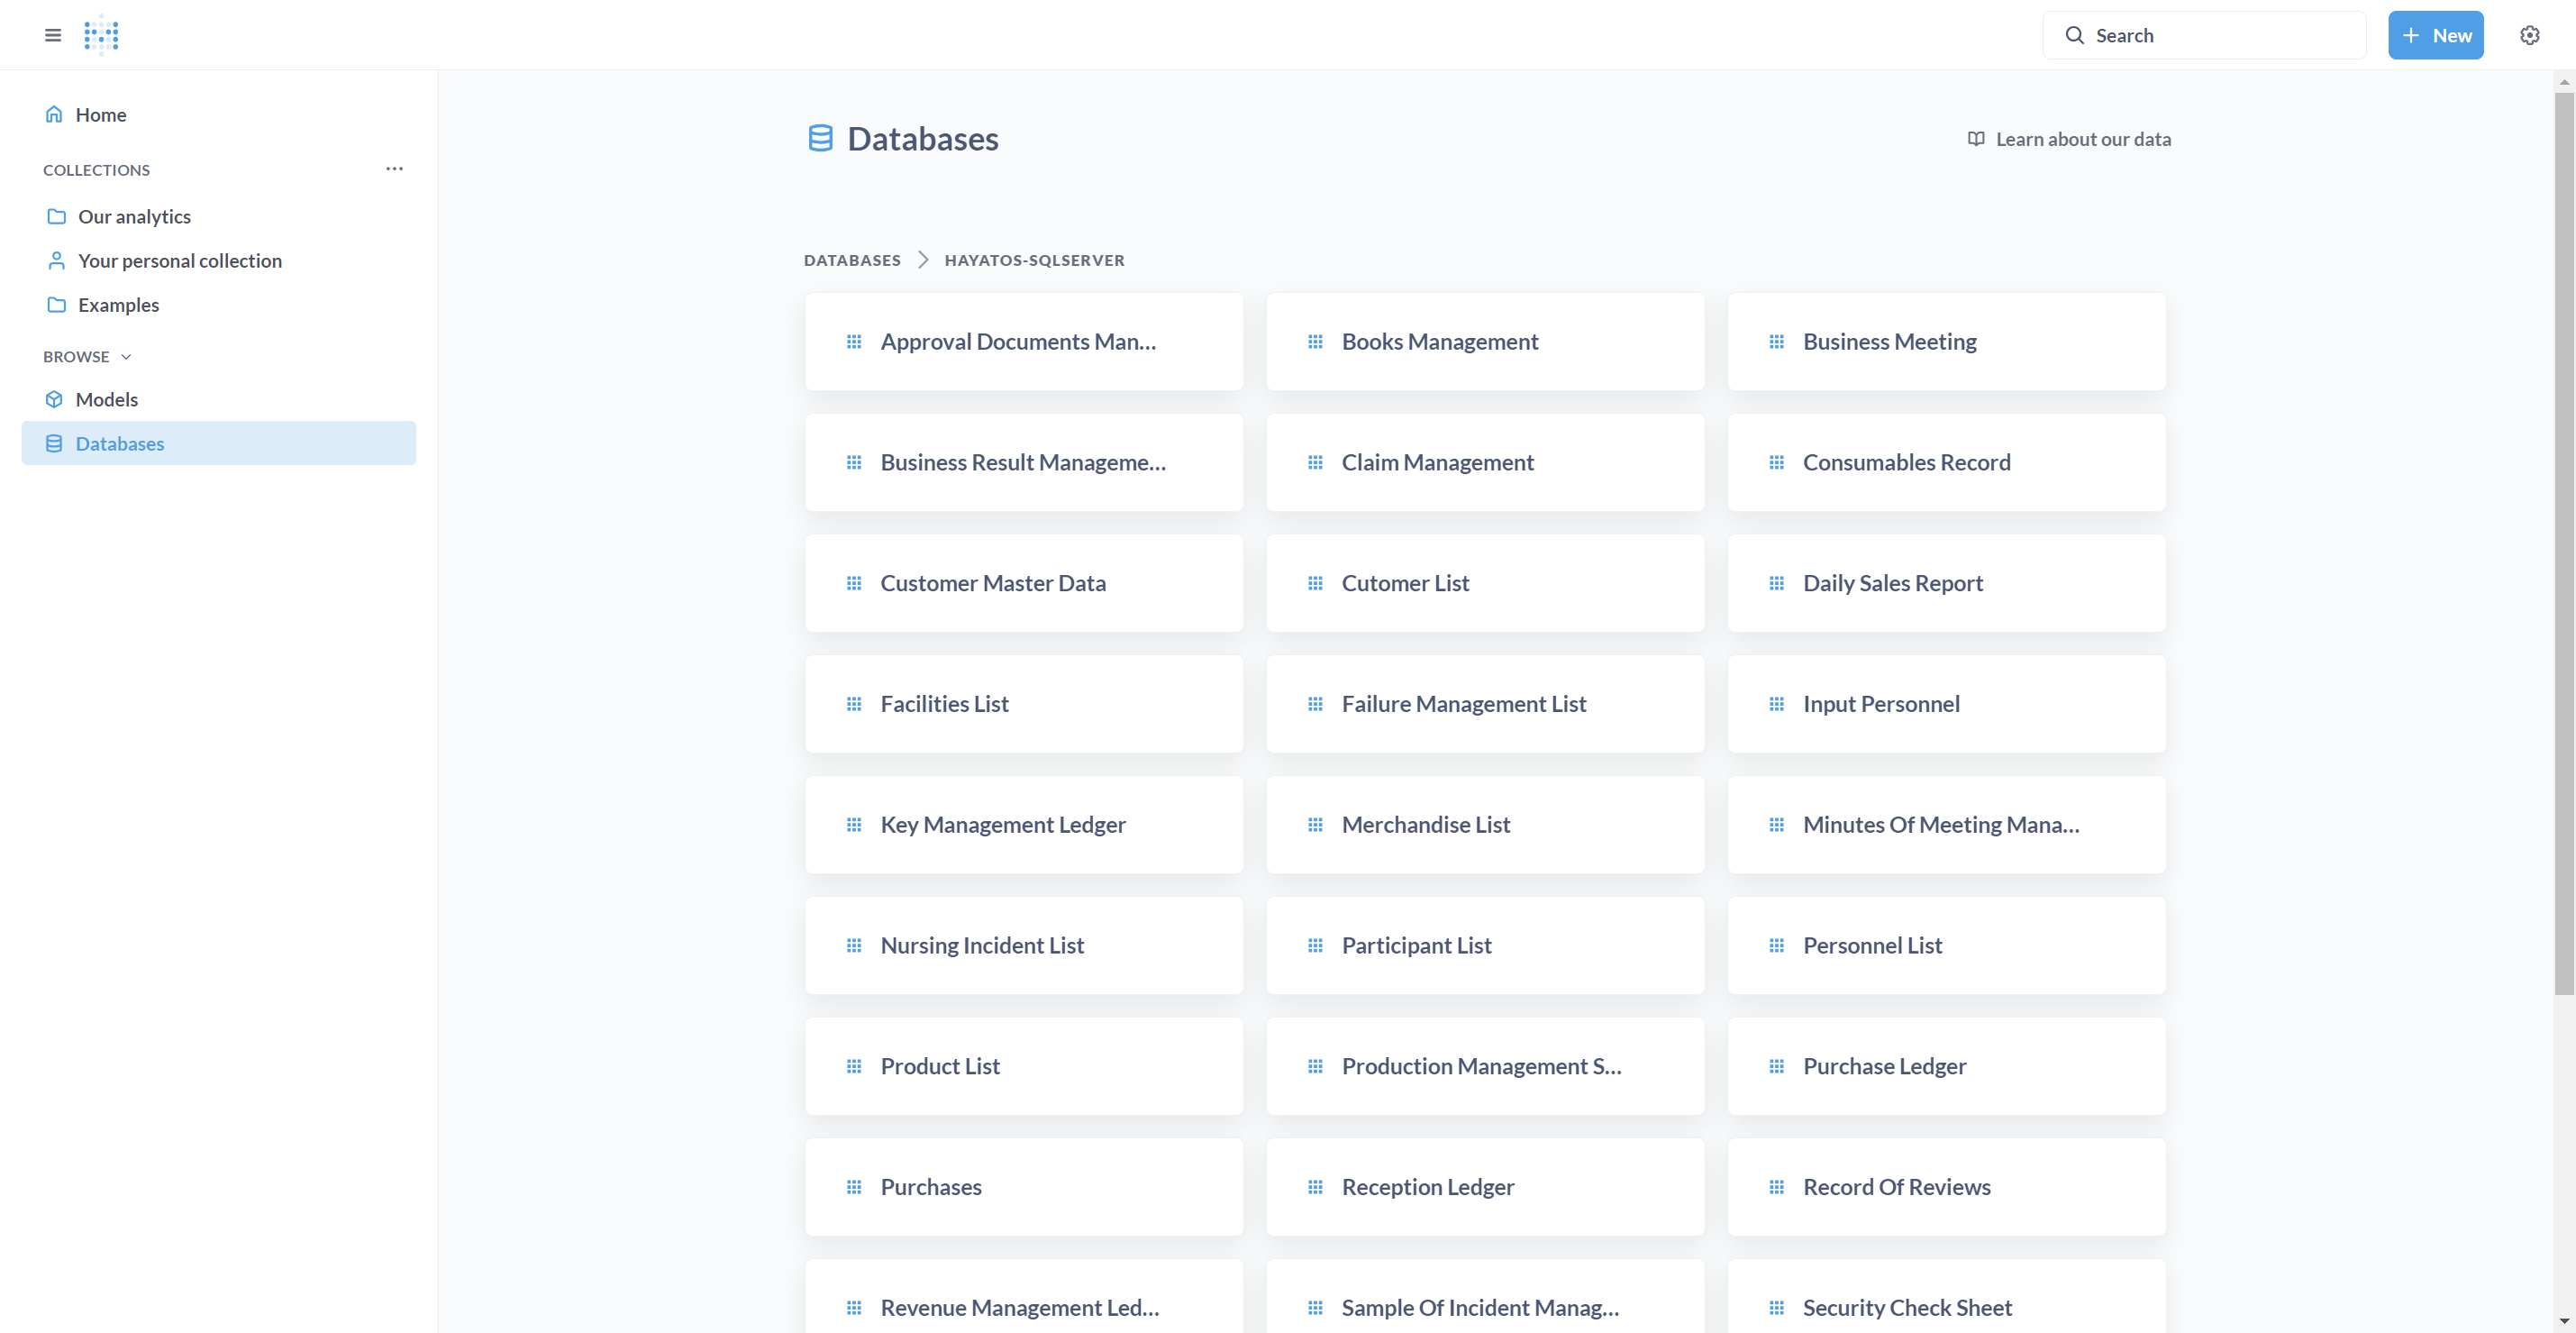
Task: Click the Metabase logo icon
Action: [x=101, y=35]
